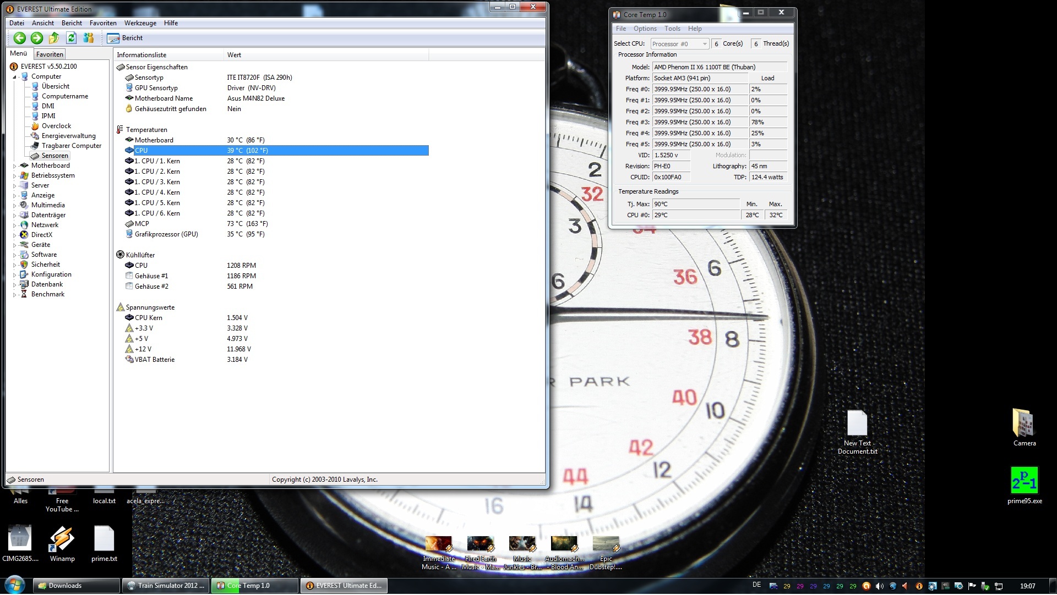The image size is (1057, 595).
Task: Expand the Anzeige tree node
Action: point(15,196)
